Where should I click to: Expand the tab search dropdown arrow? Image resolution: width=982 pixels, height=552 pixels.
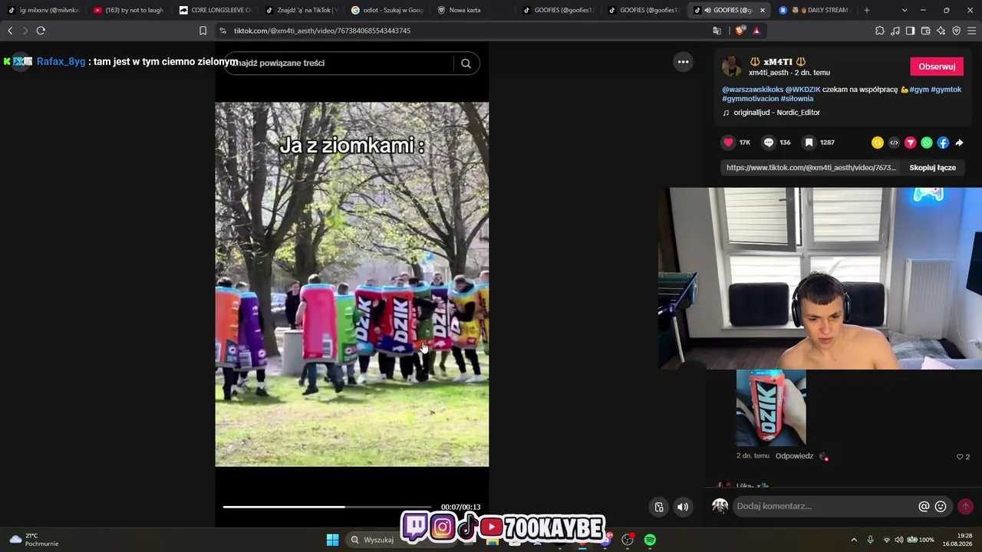point(905,10)
